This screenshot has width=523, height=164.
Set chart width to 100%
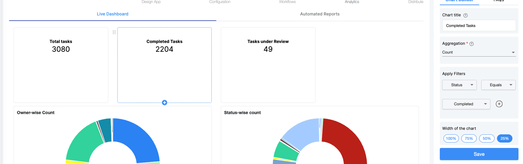tap(451, 139)
